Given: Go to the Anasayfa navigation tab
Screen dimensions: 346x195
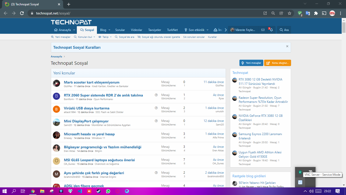Looking at the screenshot, I should pos(63,30).
